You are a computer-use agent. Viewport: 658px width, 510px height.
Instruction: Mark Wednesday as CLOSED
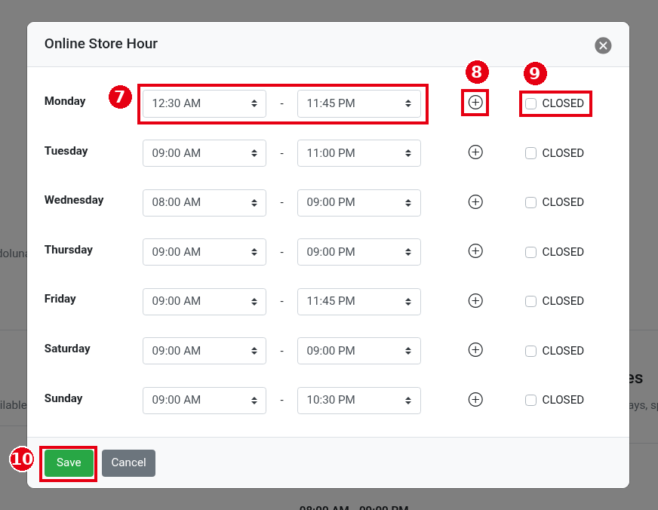[530, 203]
